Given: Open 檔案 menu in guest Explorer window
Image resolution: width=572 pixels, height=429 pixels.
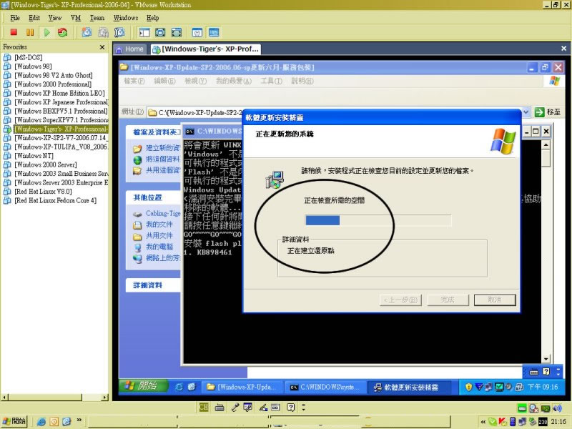Looking at the screenshot, I should pyautogui.click(x=134, y=81).
